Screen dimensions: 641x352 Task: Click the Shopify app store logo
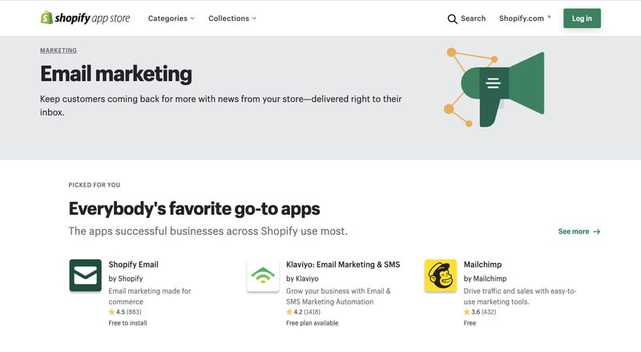coord(86,18)
